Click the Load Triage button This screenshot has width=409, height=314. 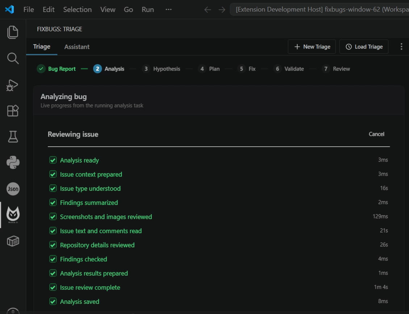364,47
